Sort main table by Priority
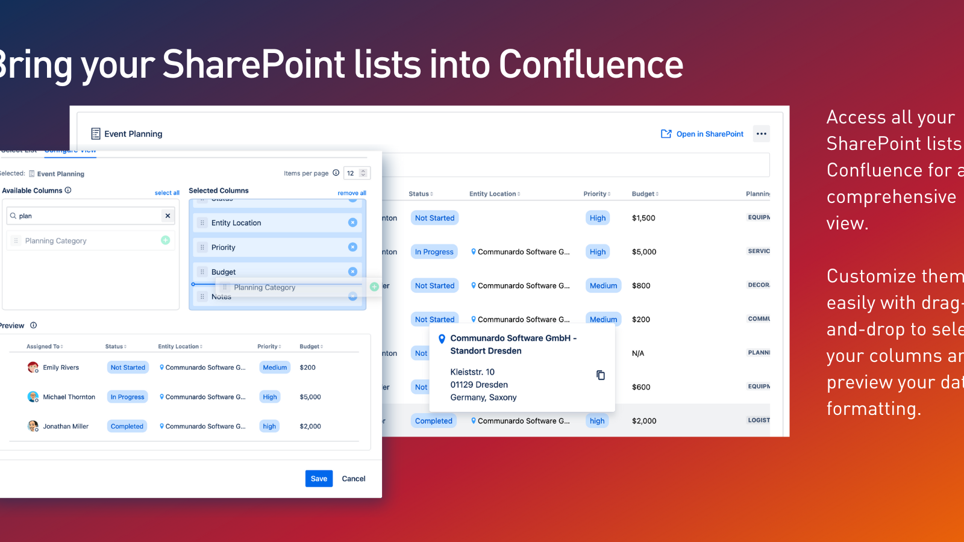The image size is (964, 542). point(597,194)
